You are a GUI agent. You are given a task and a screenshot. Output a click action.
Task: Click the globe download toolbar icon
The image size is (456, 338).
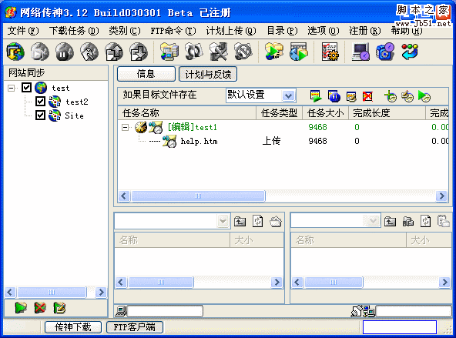point(15,52)
